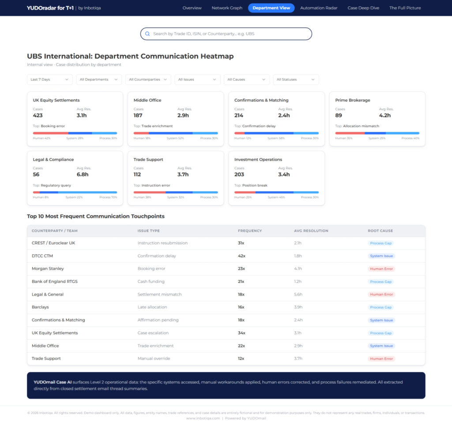This screenshot has height=425, width=452.
Task: Click in the Trade ID search field
Action: click(230, 34)
